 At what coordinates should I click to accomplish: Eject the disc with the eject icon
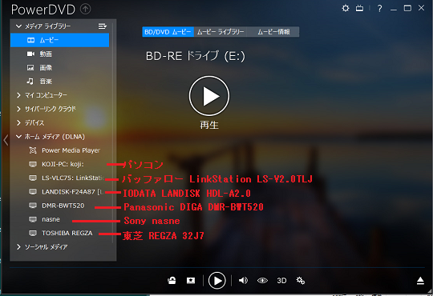point(420,281)
